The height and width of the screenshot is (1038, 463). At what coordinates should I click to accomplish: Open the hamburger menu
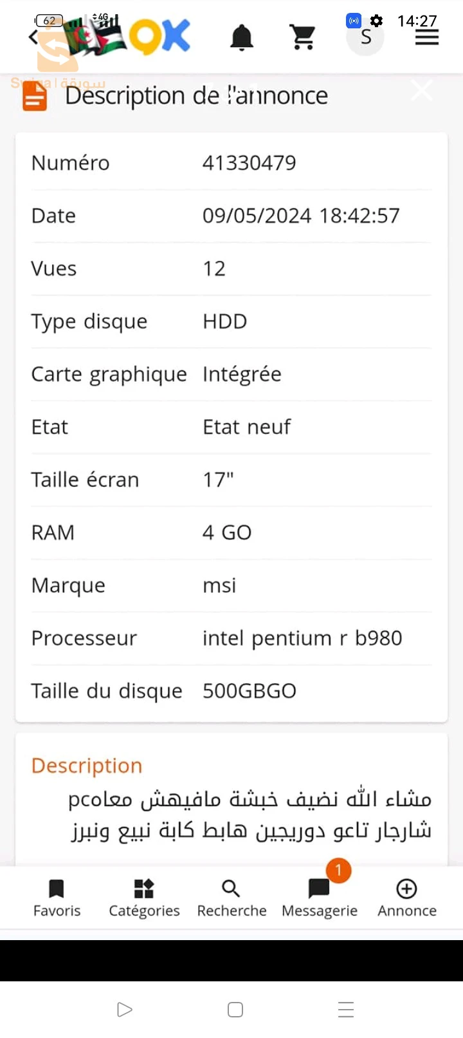point(427,37)
